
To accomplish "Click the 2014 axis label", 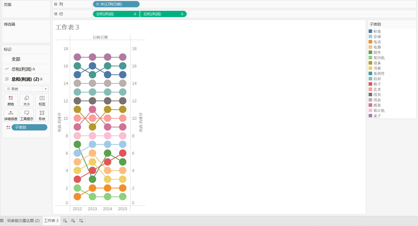I will pos(108,209).
